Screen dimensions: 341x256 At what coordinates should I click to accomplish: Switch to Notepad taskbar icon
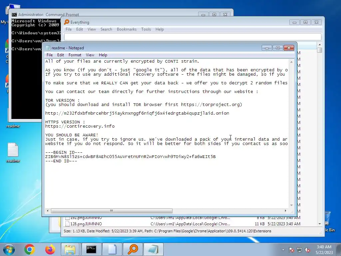(x=153, y=249)
